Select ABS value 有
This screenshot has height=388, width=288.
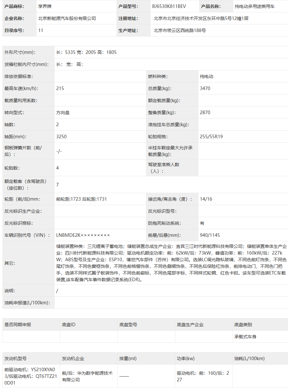[x=202, y=223]
